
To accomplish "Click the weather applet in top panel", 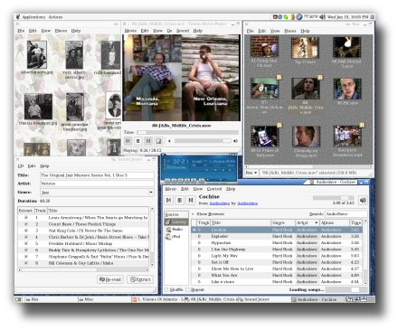I will point(310,17).
